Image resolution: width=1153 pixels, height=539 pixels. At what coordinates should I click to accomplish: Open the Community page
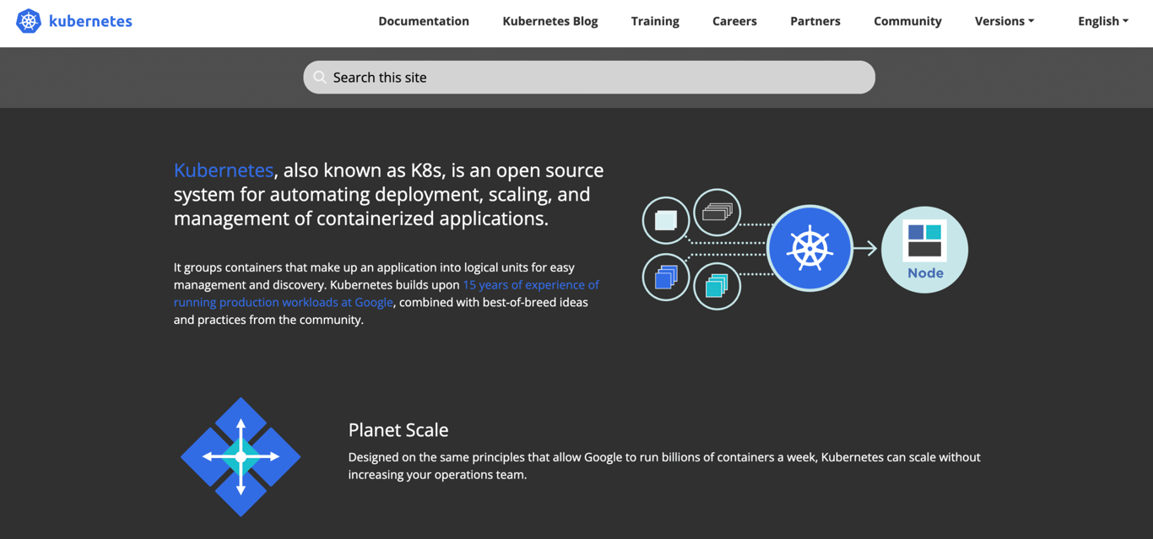pyautogui.click(x=907, y=20)
